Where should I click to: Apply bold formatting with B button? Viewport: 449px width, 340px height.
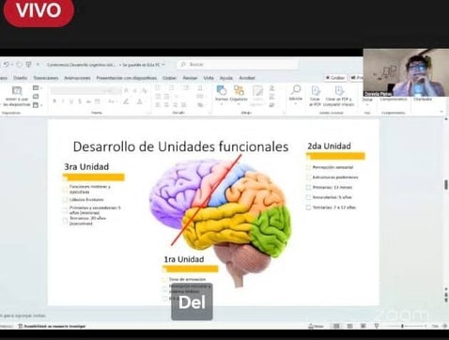(54, 101)
